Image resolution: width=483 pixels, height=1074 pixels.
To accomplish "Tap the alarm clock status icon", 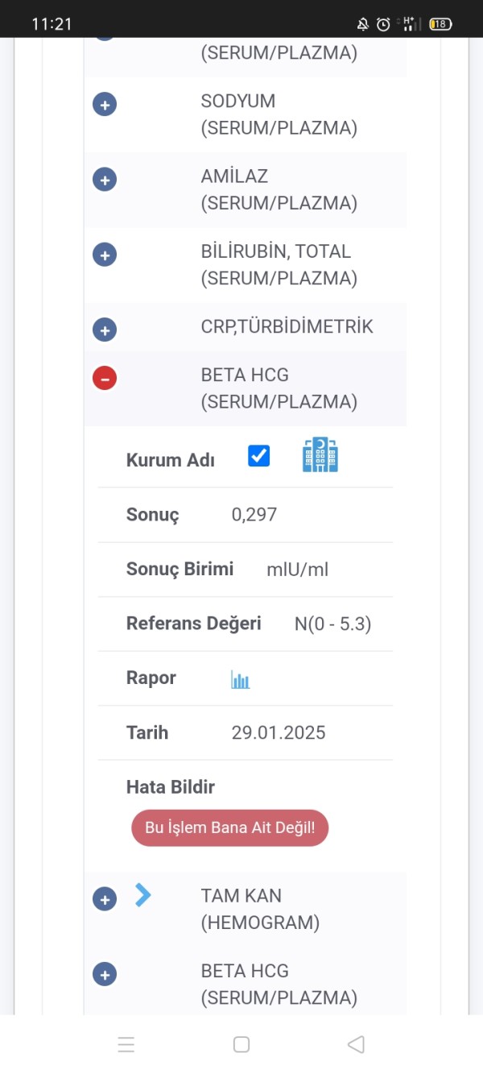I will pos(383,24).
